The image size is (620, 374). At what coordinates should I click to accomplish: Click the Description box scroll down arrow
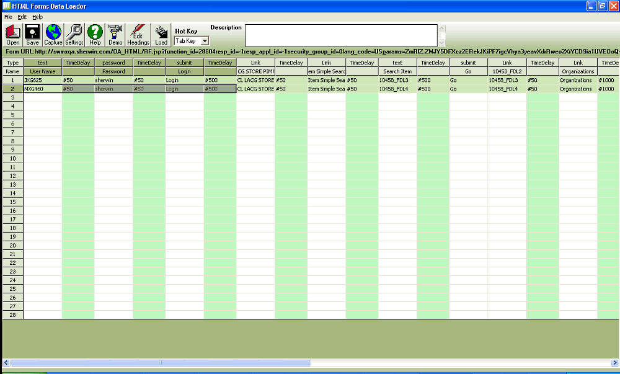(x=441, y=42)
